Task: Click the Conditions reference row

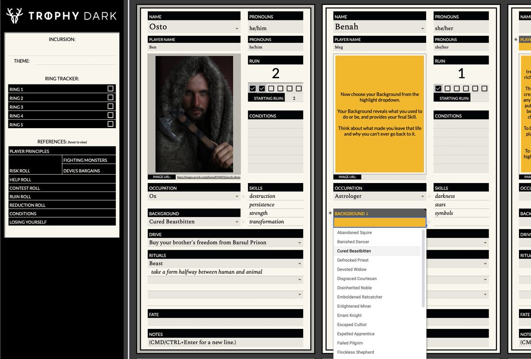Action: pos(62,214)
